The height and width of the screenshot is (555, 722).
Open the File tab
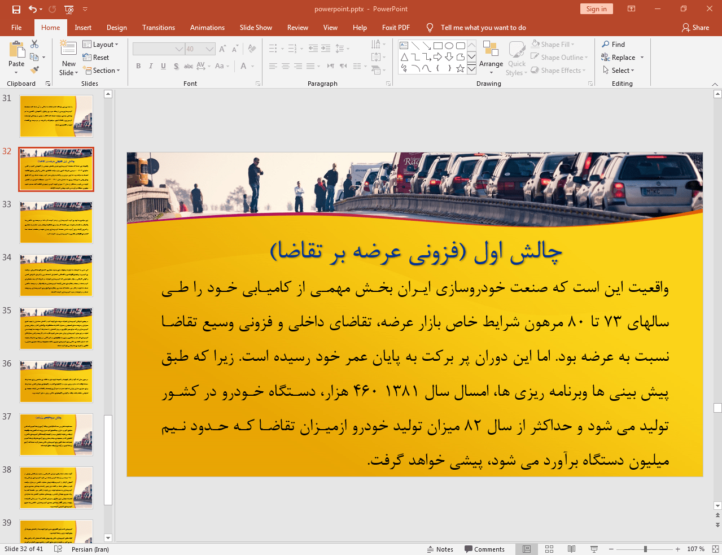click(x=16, y=27)
